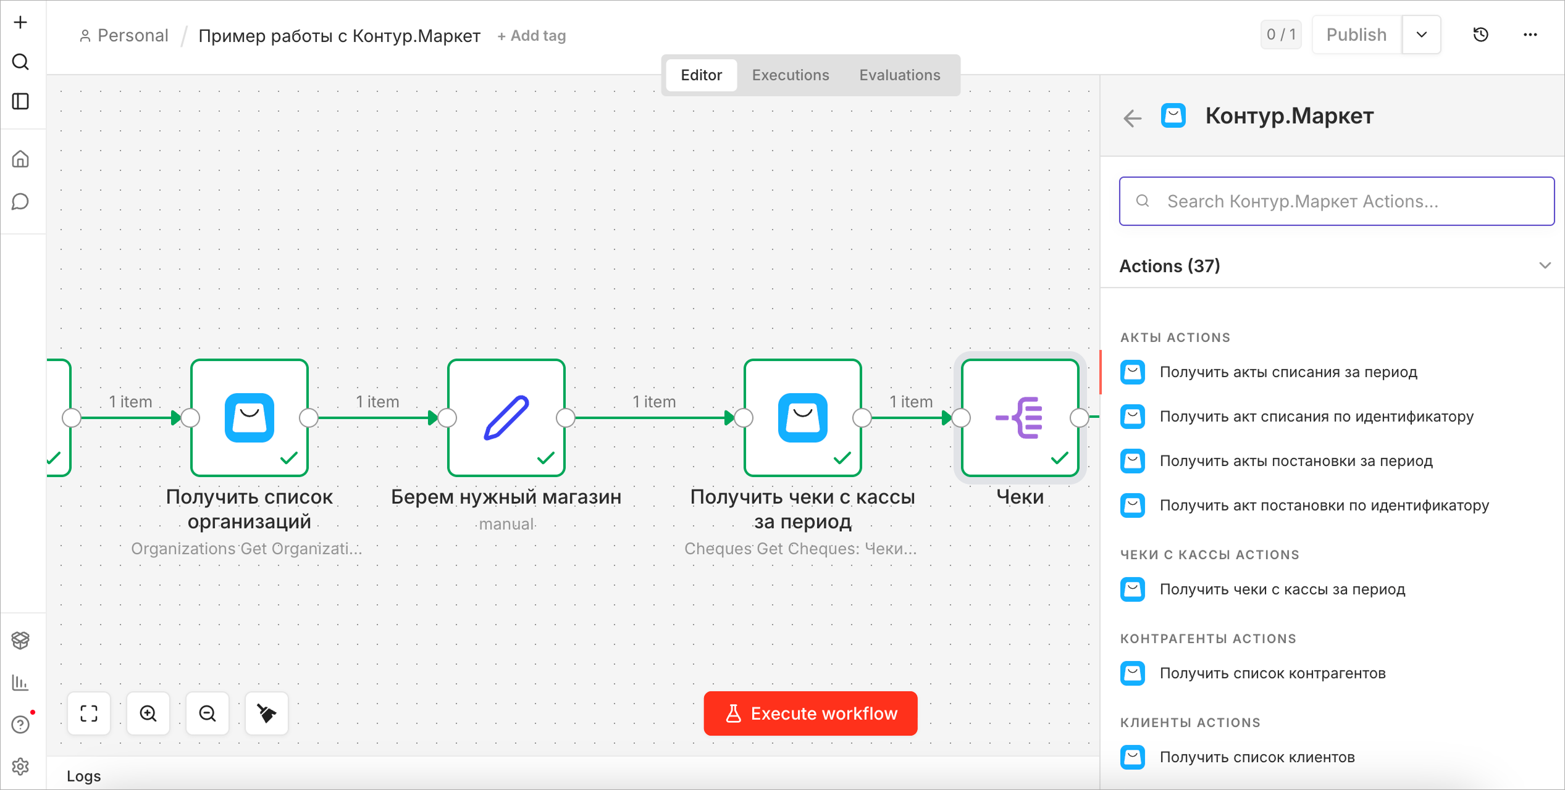Image resolution: width=1565 pixels, height=790 pixels.
Task: Click the workflow title Пример работы с Контур.Маркет
Action: [x=339, y=36]
